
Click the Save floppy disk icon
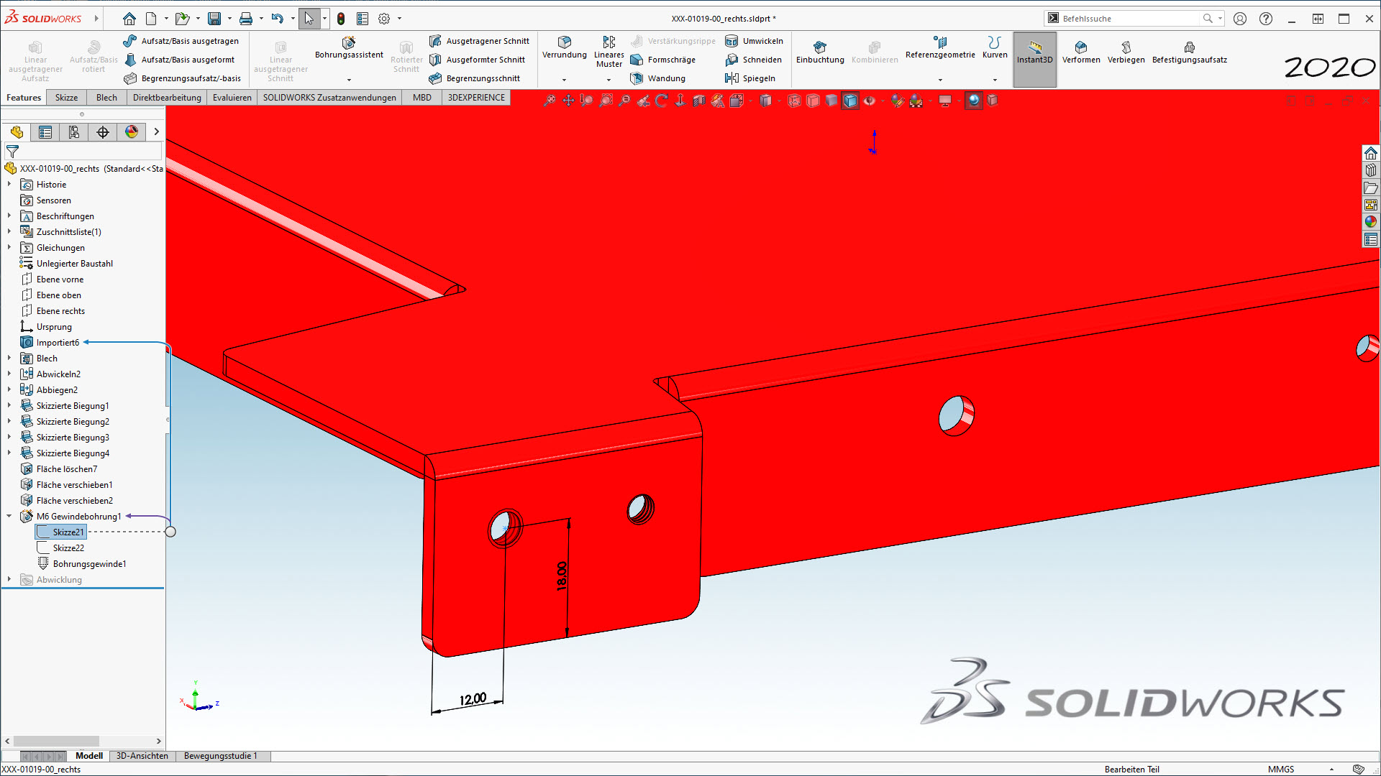(x=214, y=19)
